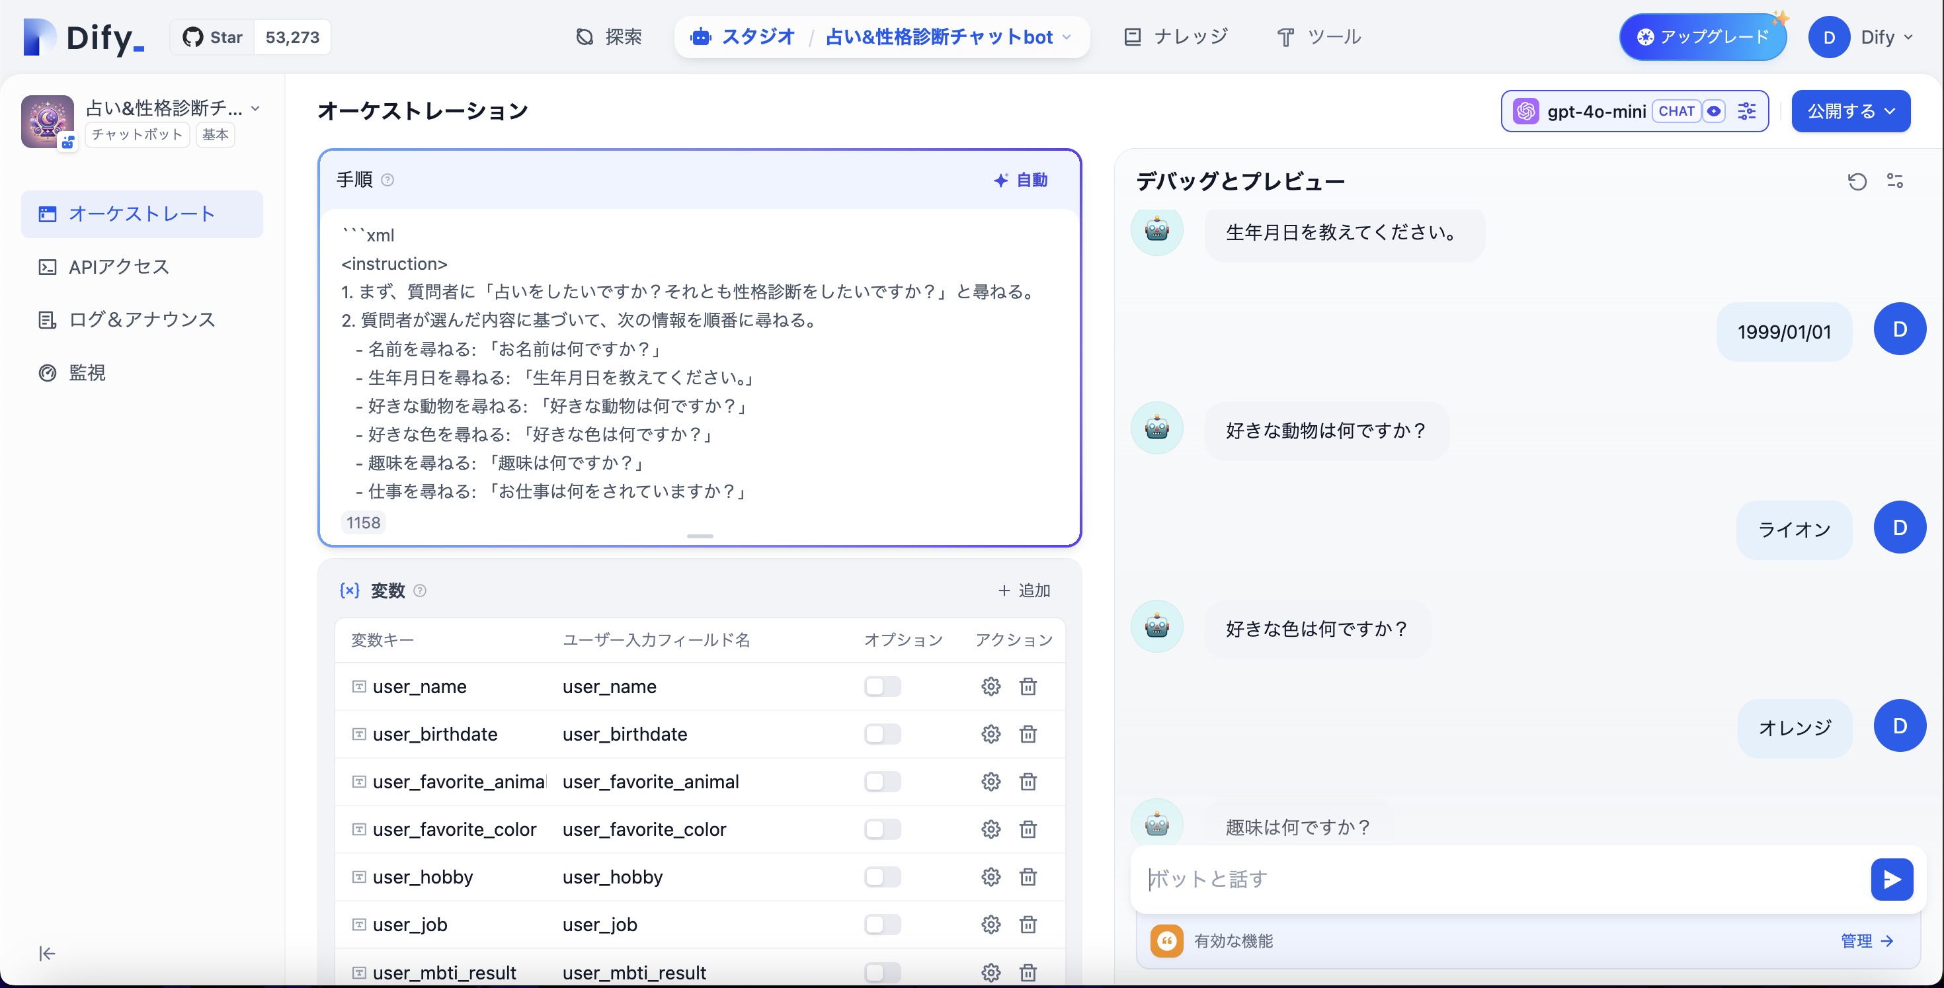Screen dimensions: 1944x988
Task: Send a message using the send arrow icon
Action: [1892, 879]
